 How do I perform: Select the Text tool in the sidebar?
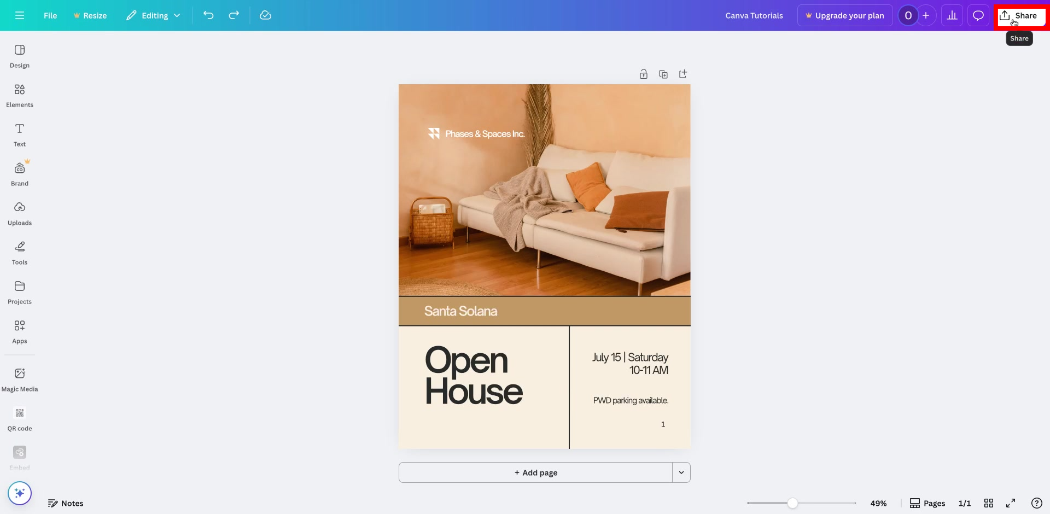coord(19,134)
